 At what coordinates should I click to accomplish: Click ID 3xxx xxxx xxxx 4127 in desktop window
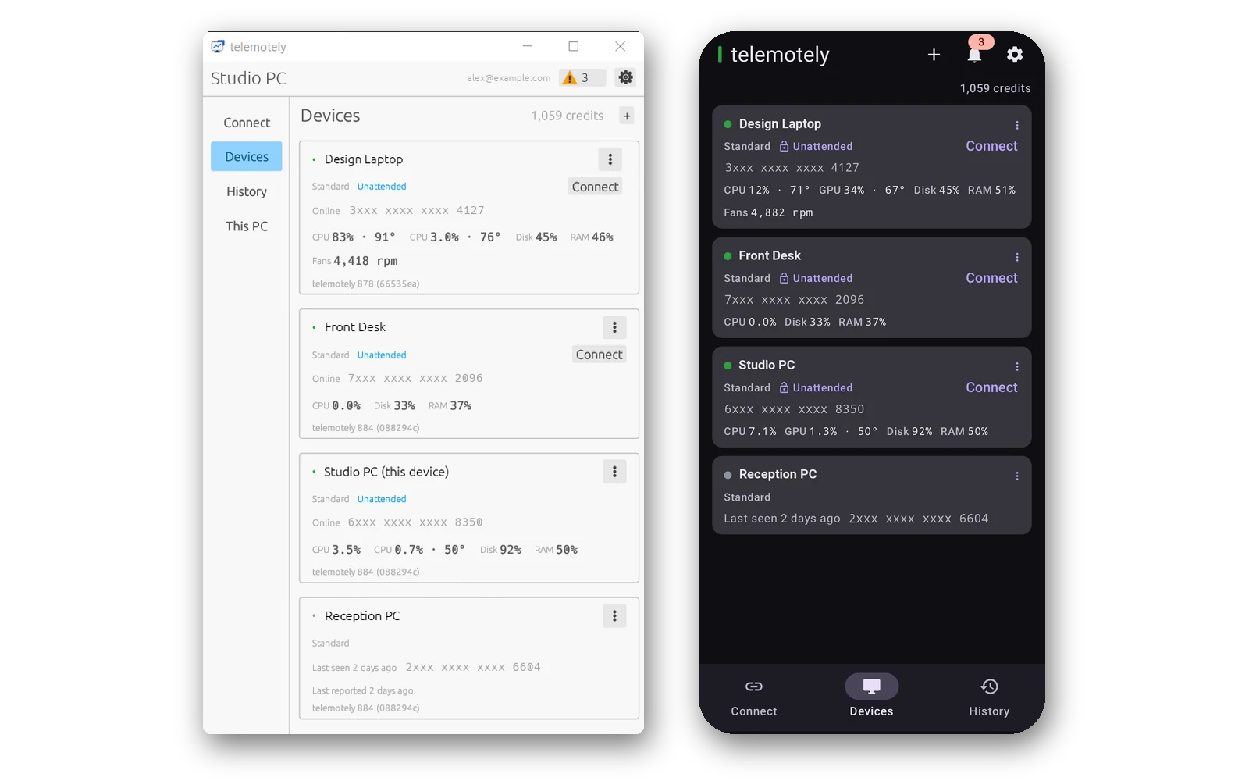[417, 211]
